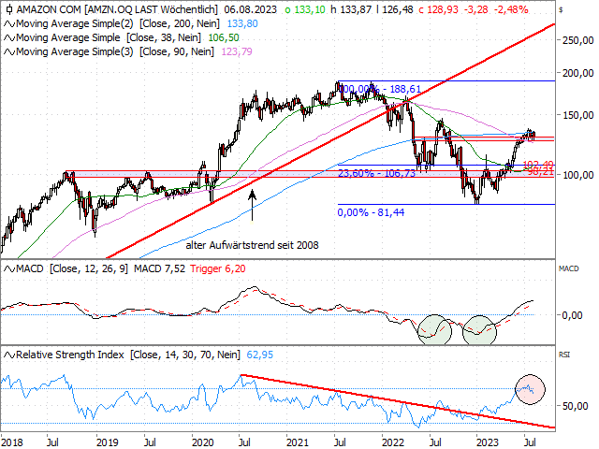Click the 2022 label on time axis
The image size is (599, 449).
[x=393, y=442]
